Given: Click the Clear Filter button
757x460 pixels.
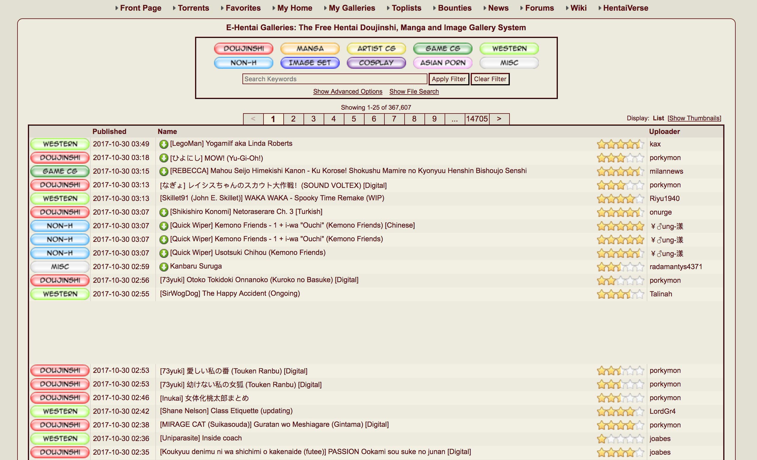Looking at the screenshot, I should (490, 79).
